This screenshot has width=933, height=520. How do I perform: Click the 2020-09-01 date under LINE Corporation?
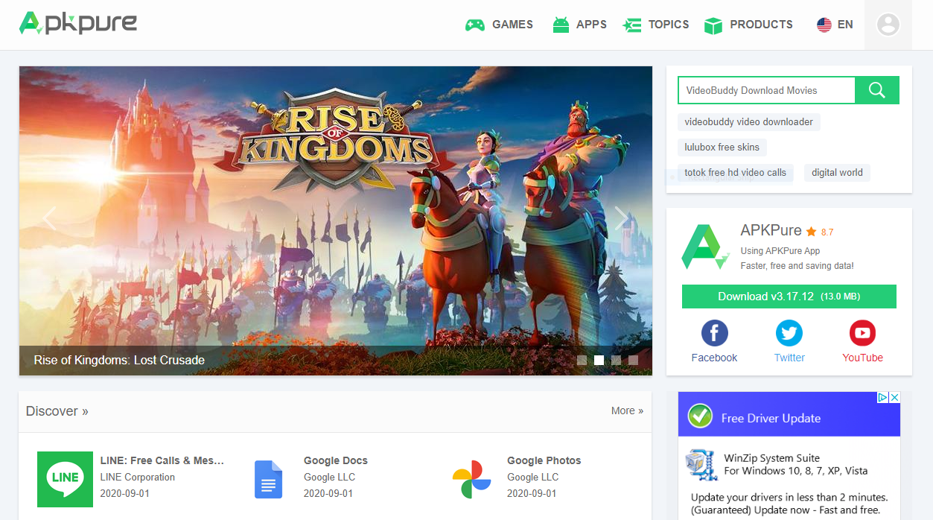125,493
